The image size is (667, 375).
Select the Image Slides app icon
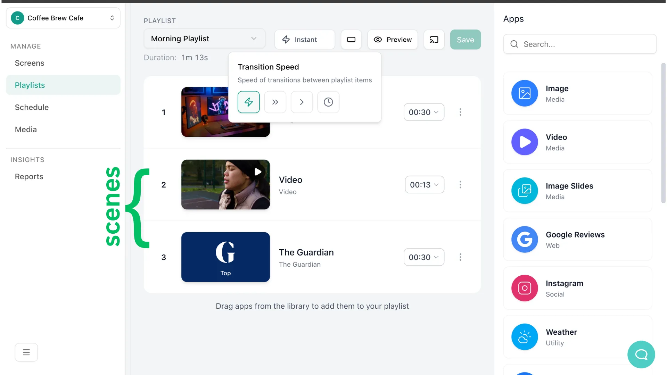coord(525,191)
